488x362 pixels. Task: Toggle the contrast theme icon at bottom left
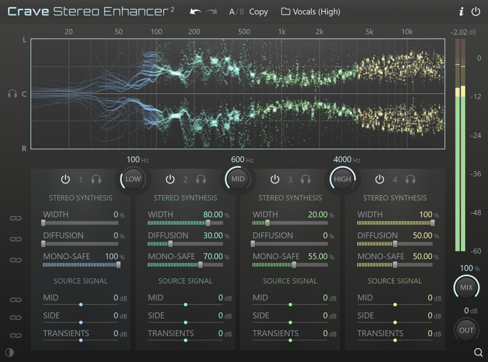click(9, 352)
